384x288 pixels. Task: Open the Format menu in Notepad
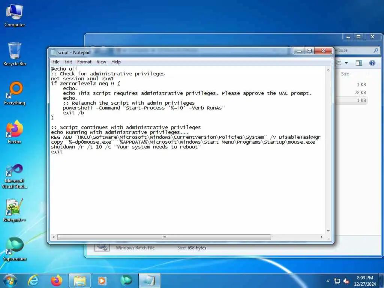click(x=84, y=62)
